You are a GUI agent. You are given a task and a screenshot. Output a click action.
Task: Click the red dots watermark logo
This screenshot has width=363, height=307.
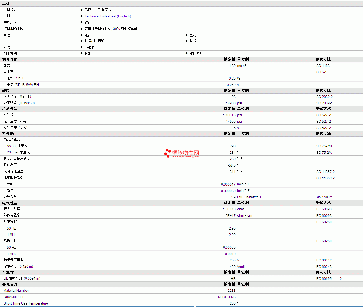(167, 153)
